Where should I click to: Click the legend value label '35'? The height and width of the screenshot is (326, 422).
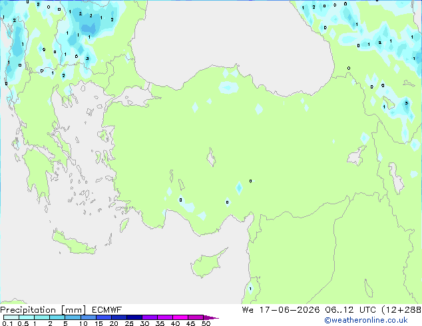click(x=160, y=323)
